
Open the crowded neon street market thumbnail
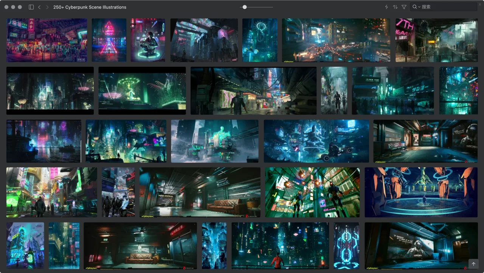tap(47, 40)
